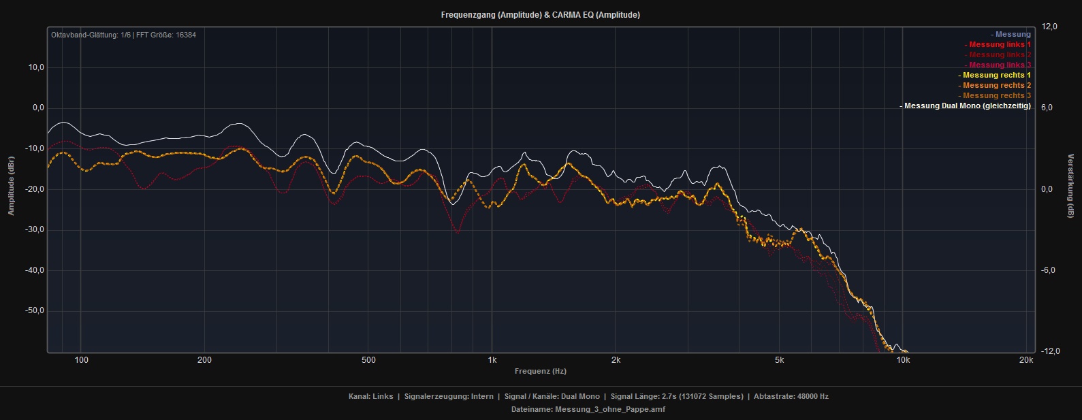Click the 'Abtastrate: 48000 Hz' footer text
This screenshot has height=420, width=1082.
click(791, 396)
